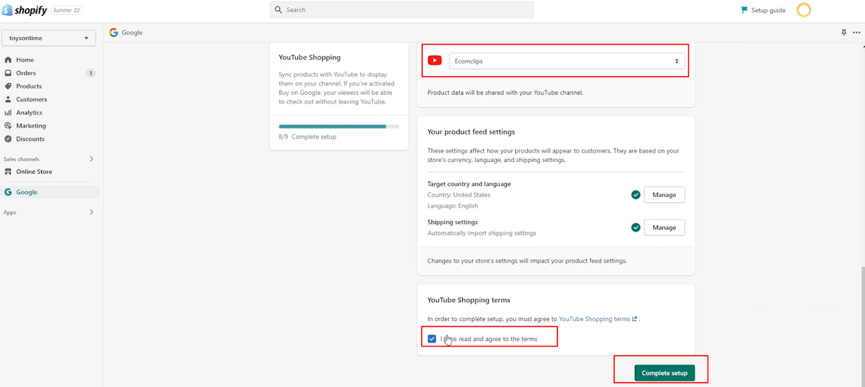Click the red YouTube channel icon
This screenshot has width=865, height=387.
coord(434,60)
